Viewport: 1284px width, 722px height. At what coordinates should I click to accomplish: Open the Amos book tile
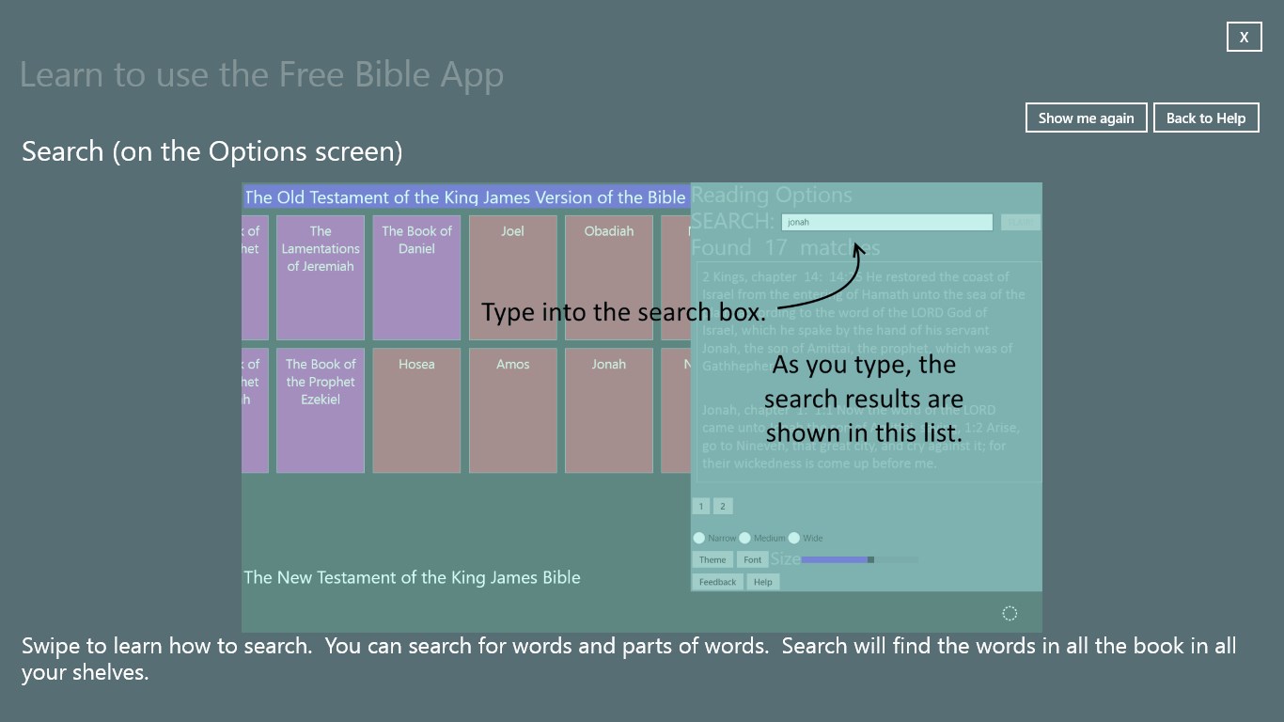[512, 411]
